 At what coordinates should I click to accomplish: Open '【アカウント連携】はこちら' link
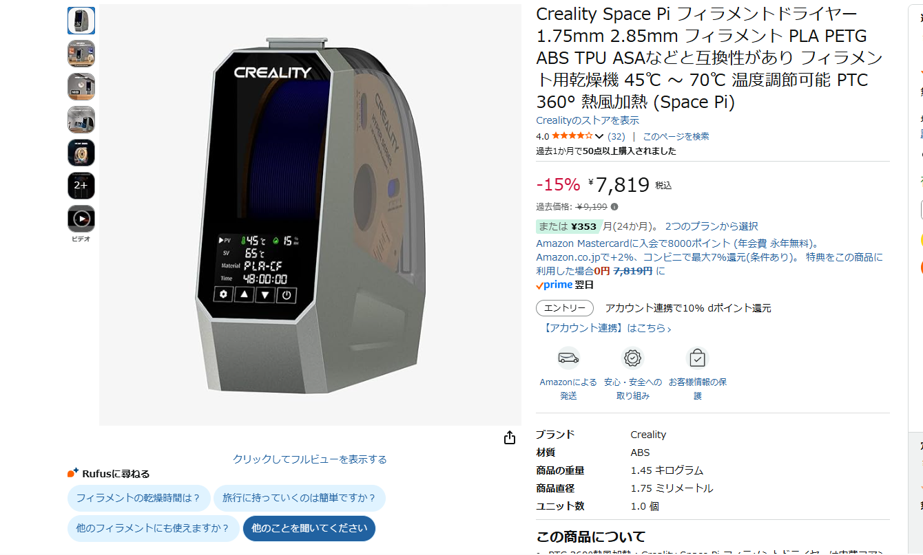pyautogui.click(x=607, y=328)
